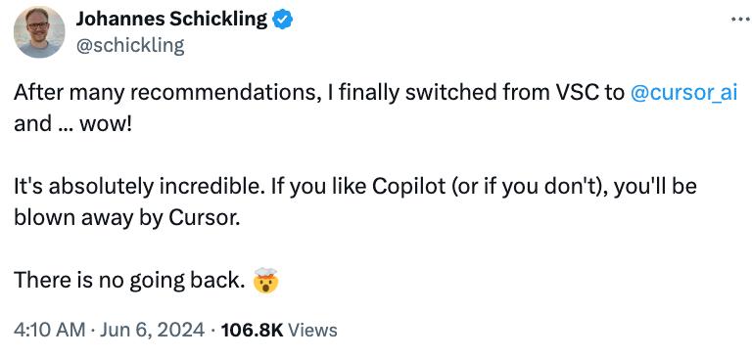Click the exploding head emoji
The height and width of the screenshot is (358, 752).
tap(266, 281)
